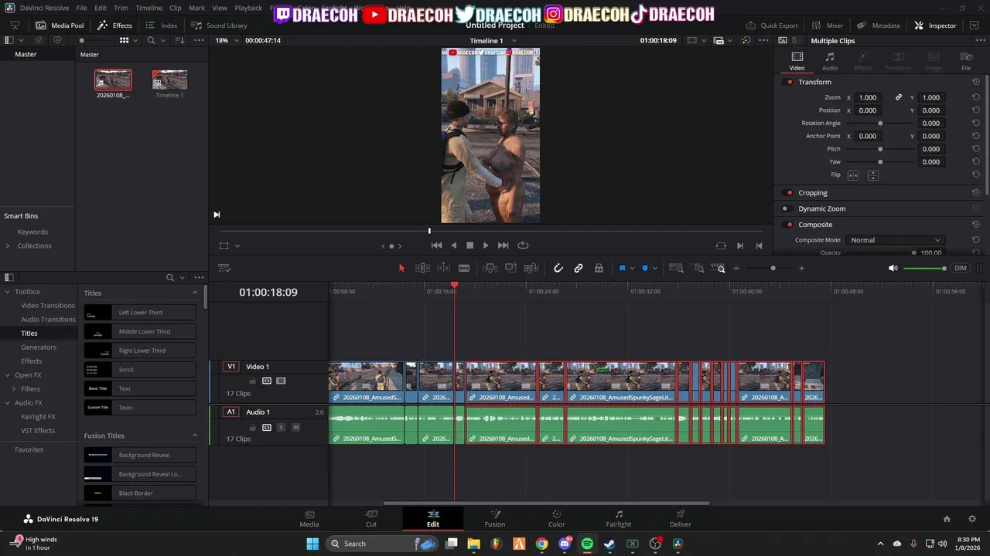Select the Timeline 1 thumbnail in Media Pool

point(169,80)
